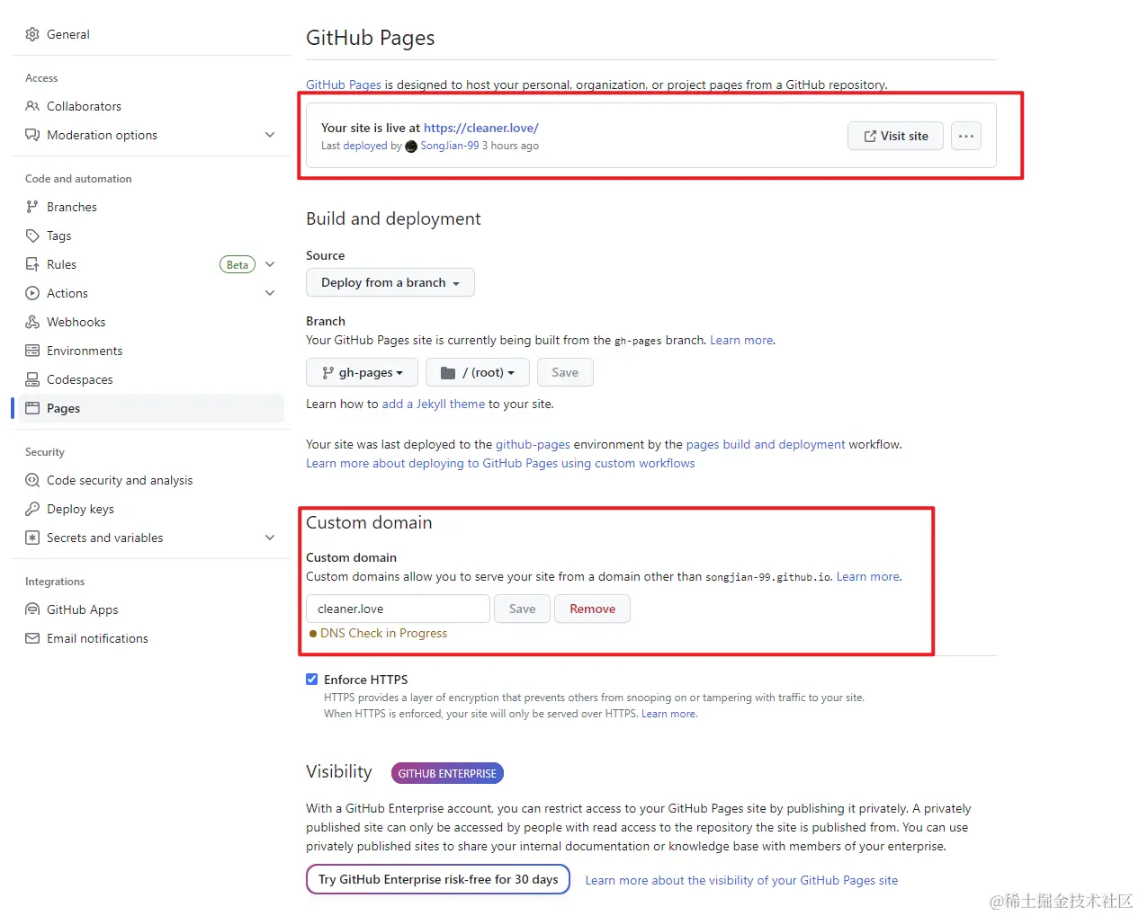The width and height of the screenshot is (1139, 916).
Task: Click the Remove custom domain button
Action: 592,609
